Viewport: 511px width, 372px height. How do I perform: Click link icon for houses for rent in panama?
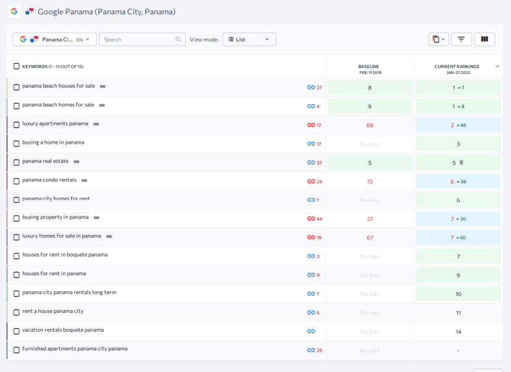click(x=311, y=275)
